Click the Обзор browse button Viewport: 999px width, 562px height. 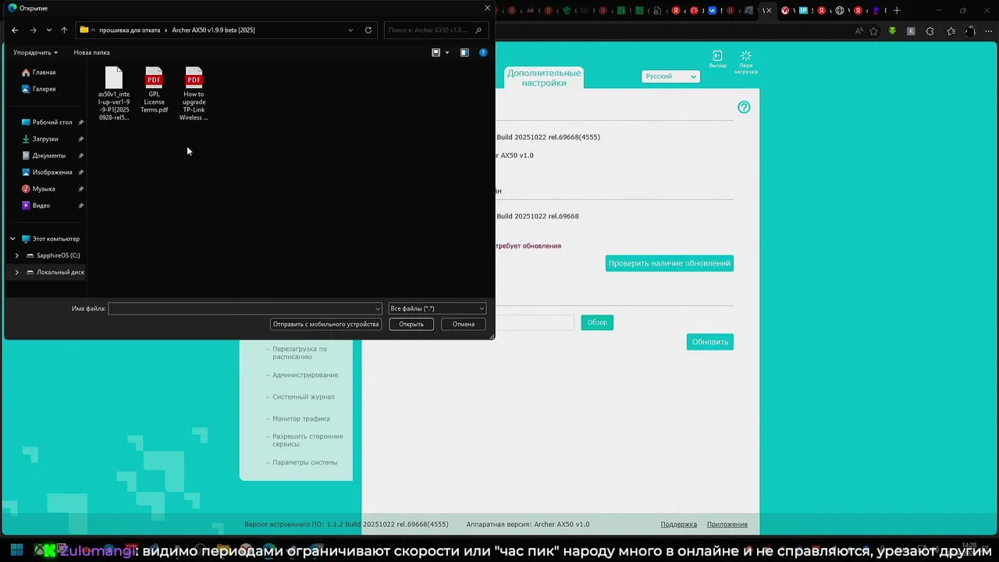(x=597, y=322)
